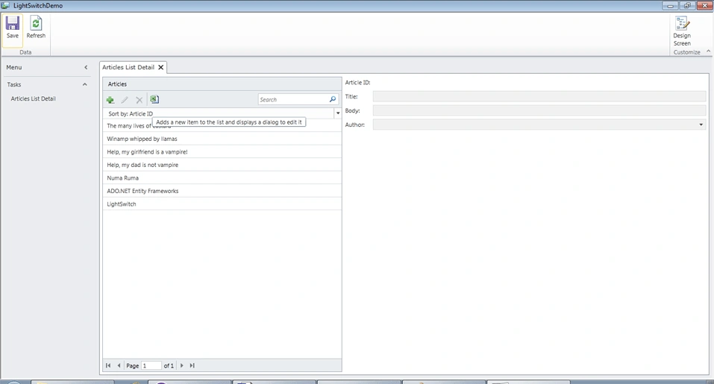Image resolution: width=714 pixels, height=384 pixels.
Task: Select 'Help, my dad is not vampire'
Action: (222, 165)
